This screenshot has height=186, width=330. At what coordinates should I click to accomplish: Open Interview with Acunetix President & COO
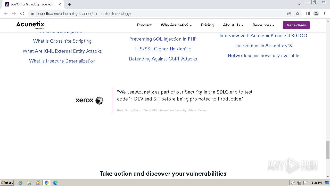click(x=263, y=36)
